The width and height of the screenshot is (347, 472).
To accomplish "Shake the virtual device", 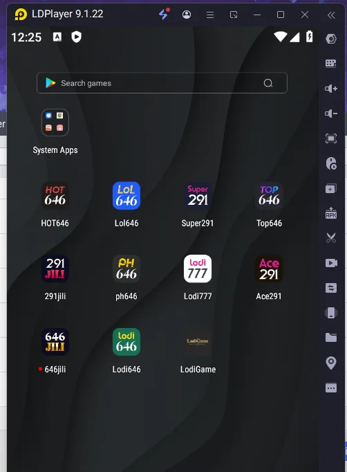I will tap(331, 313).
